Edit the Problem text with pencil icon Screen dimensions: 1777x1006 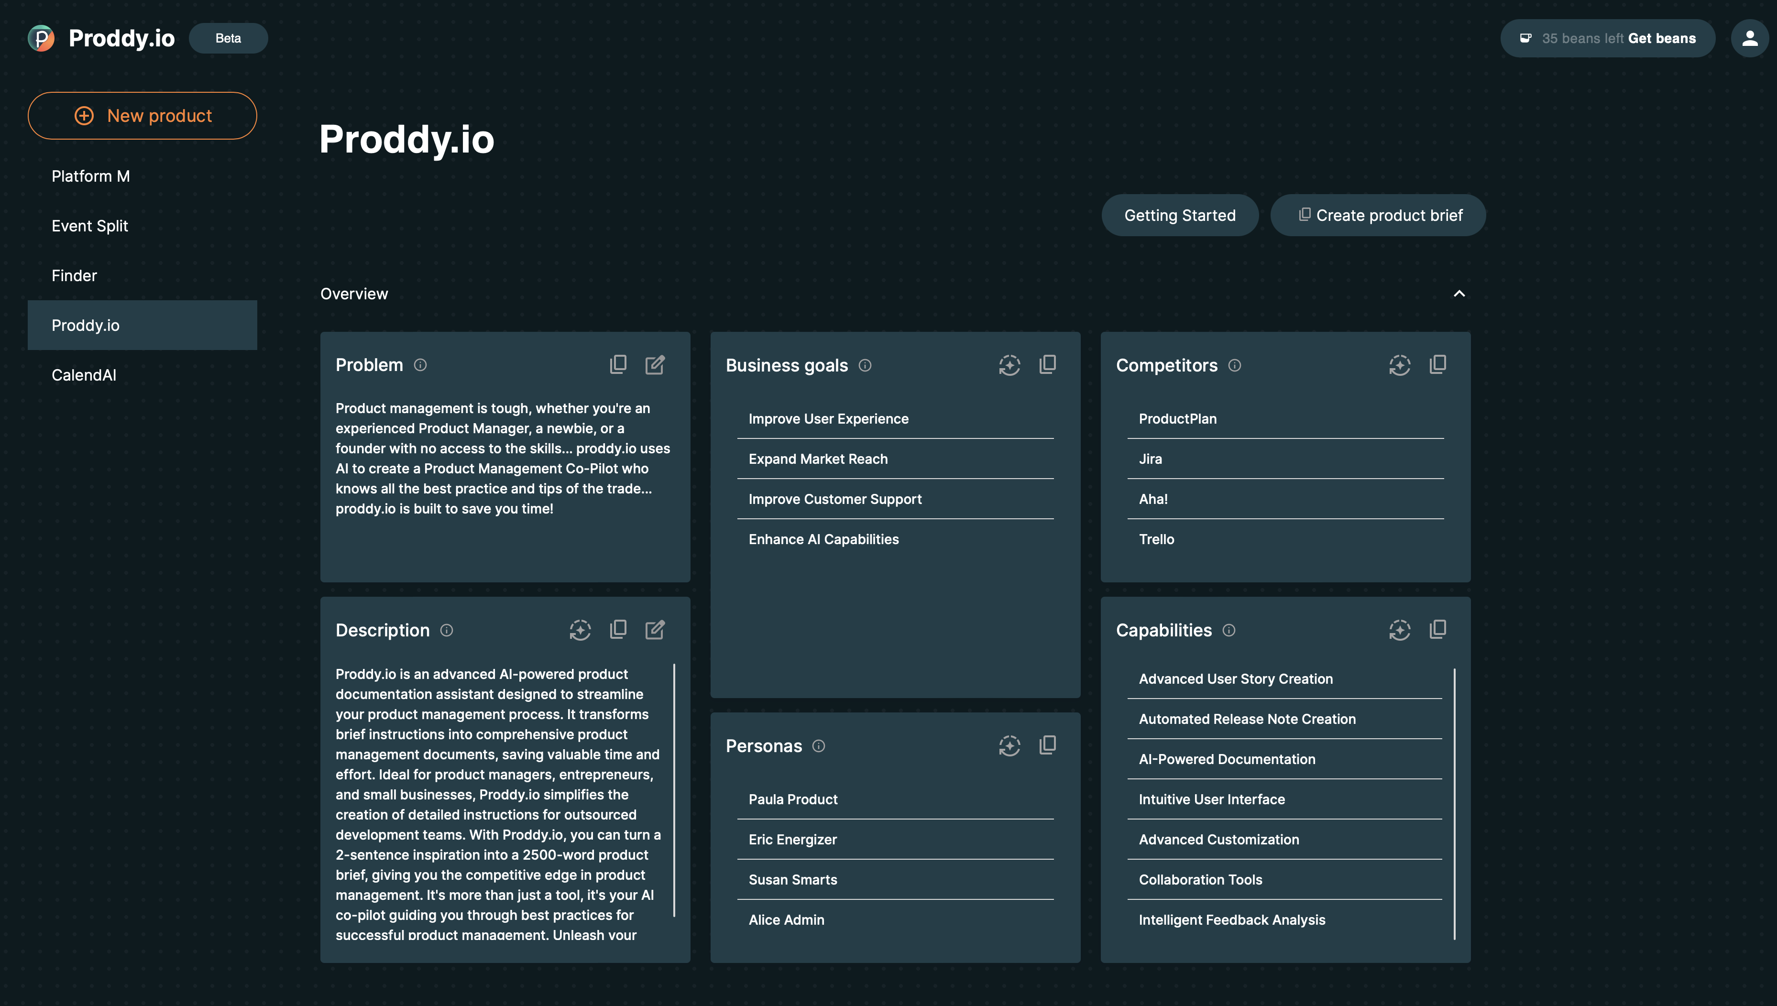655,364
